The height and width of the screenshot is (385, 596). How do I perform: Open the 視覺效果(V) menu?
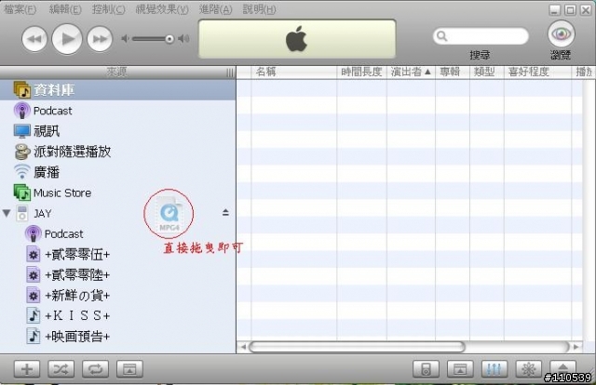coord(162,9)
